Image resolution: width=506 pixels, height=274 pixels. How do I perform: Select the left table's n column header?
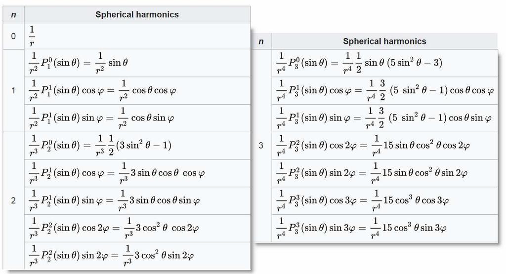pyautogui.click(x=13, y=14)
